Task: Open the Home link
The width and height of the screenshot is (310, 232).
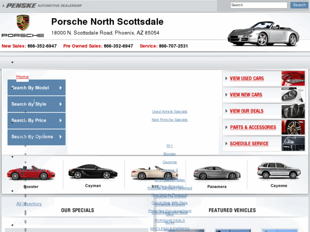Action: click(x=22, y=77)
